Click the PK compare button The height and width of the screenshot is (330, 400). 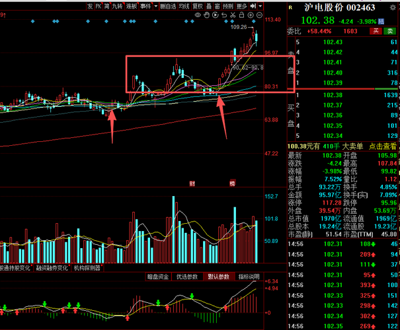[99, 6]
